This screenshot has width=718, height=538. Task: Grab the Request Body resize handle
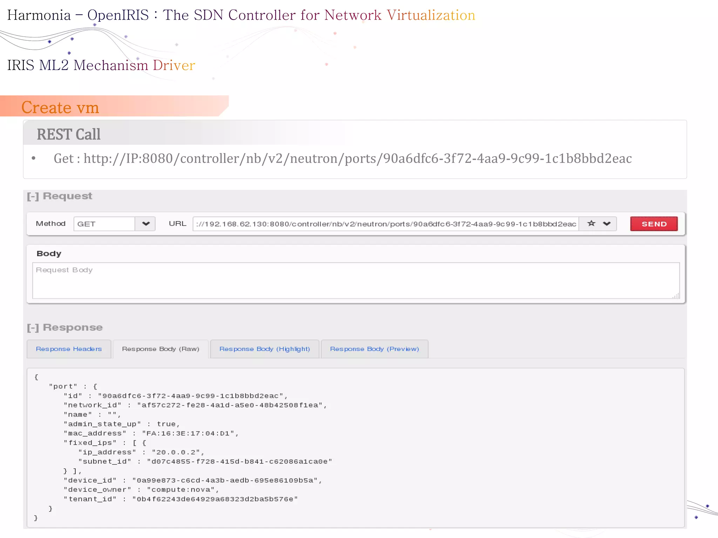pyautogui.click(x=676, y=296)
